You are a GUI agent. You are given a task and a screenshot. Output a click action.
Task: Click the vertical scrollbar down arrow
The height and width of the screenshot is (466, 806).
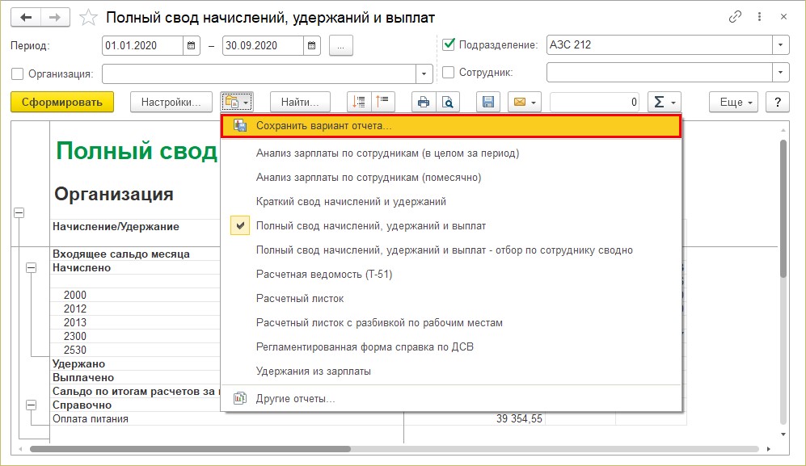click(x=783, y=435)
